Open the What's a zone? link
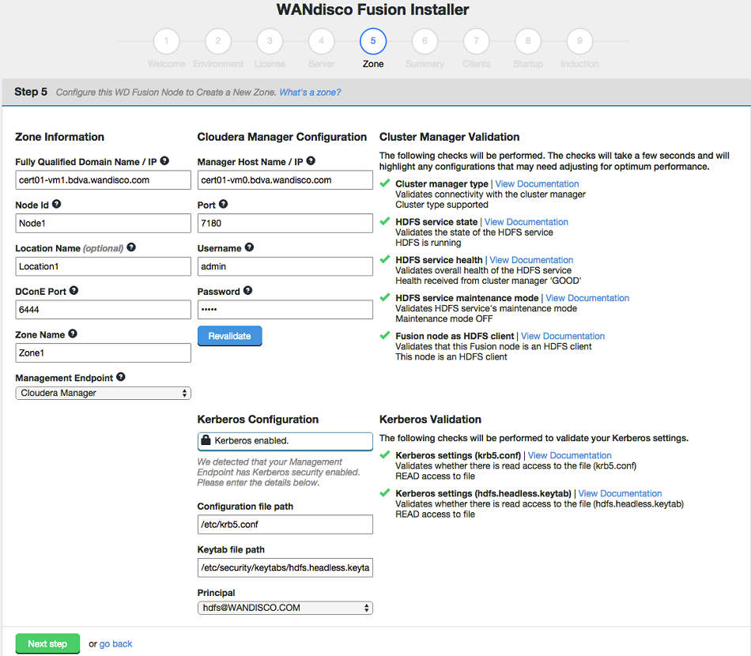Viewport: 751px width, 656px height. pyautogui.click(x=310, y=92)
